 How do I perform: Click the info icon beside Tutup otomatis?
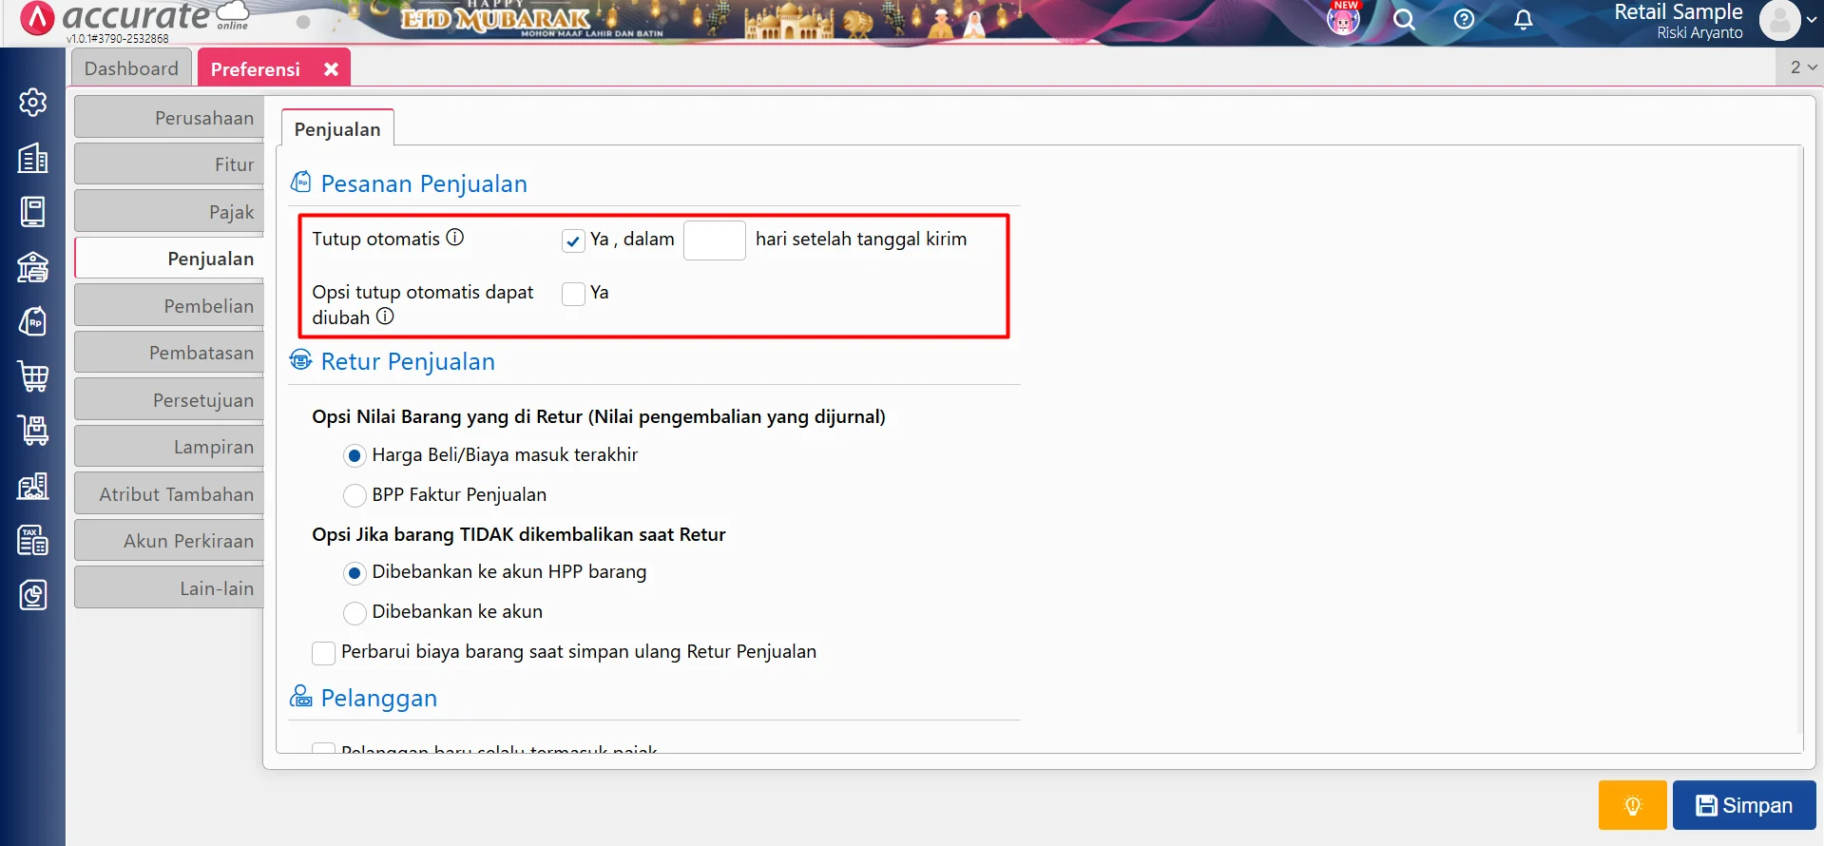(455, 238)
